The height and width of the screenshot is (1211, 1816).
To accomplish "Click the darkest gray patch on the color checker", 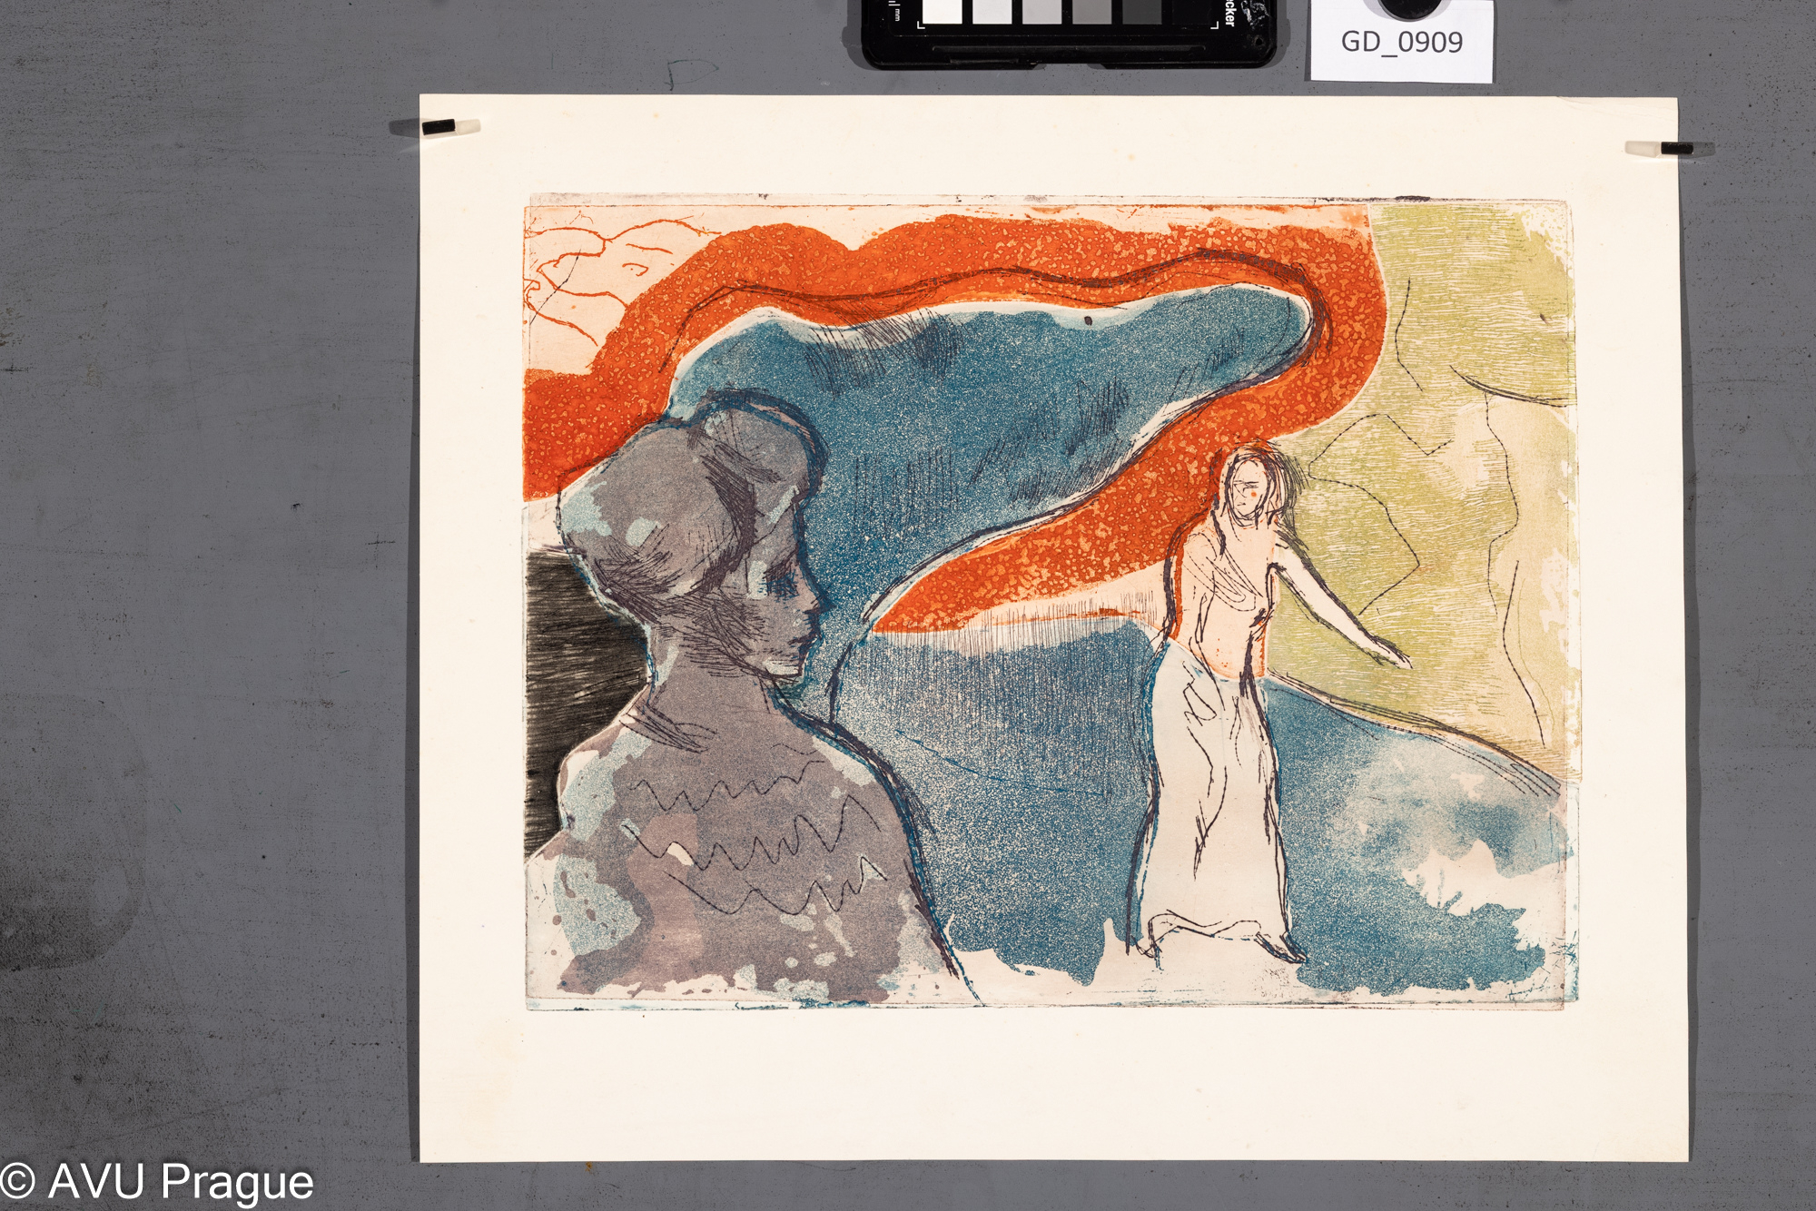I will pos(1142,10).
